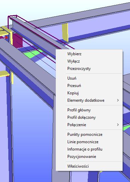Image resolution: width=130 pixels, height=182 pixels.
Task: Expand the chevron beside Połączenie
Action: (118, 125)
